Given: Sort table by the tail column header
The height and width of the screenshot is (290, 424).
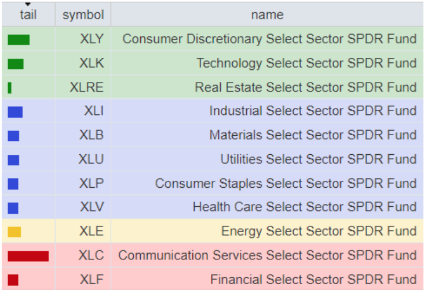Looking at the screenshot, I should click(x=28, y=14).
